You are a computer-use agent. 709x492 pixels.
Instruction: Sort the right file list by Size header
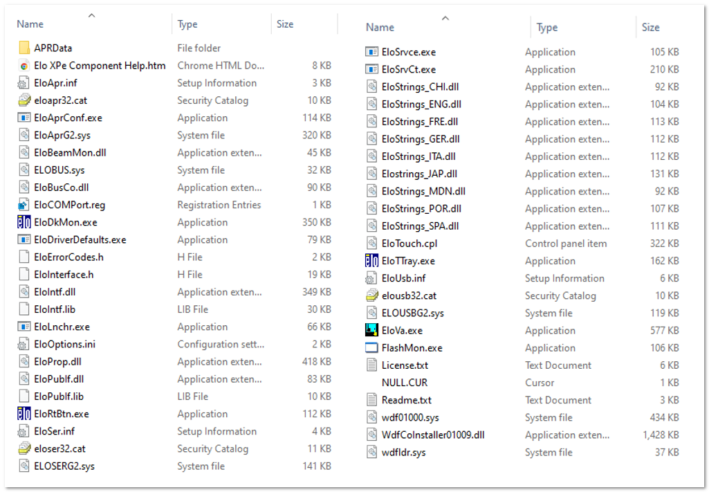point(650,27)
